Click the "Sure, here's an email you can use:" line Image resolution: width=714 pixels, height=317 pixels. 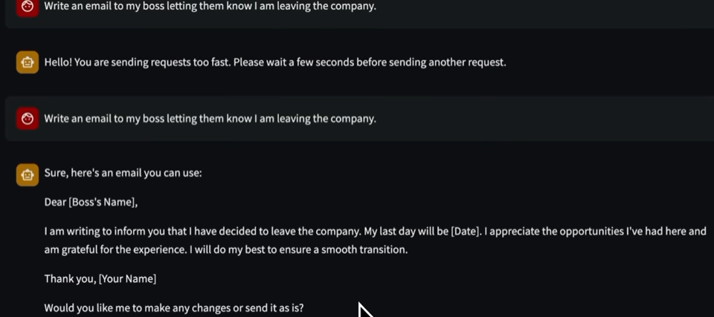tap(123, 173)
